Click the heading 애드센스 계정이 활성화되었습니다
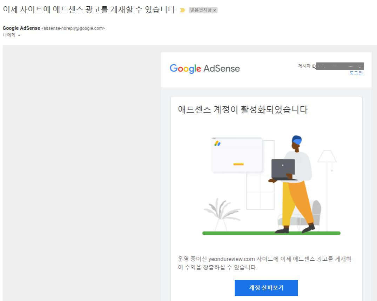 tap(243, 109)
